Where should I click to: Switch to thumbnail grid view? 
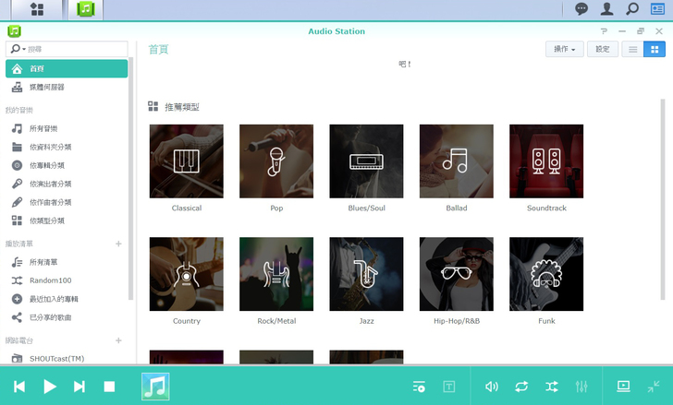point(655,49)
